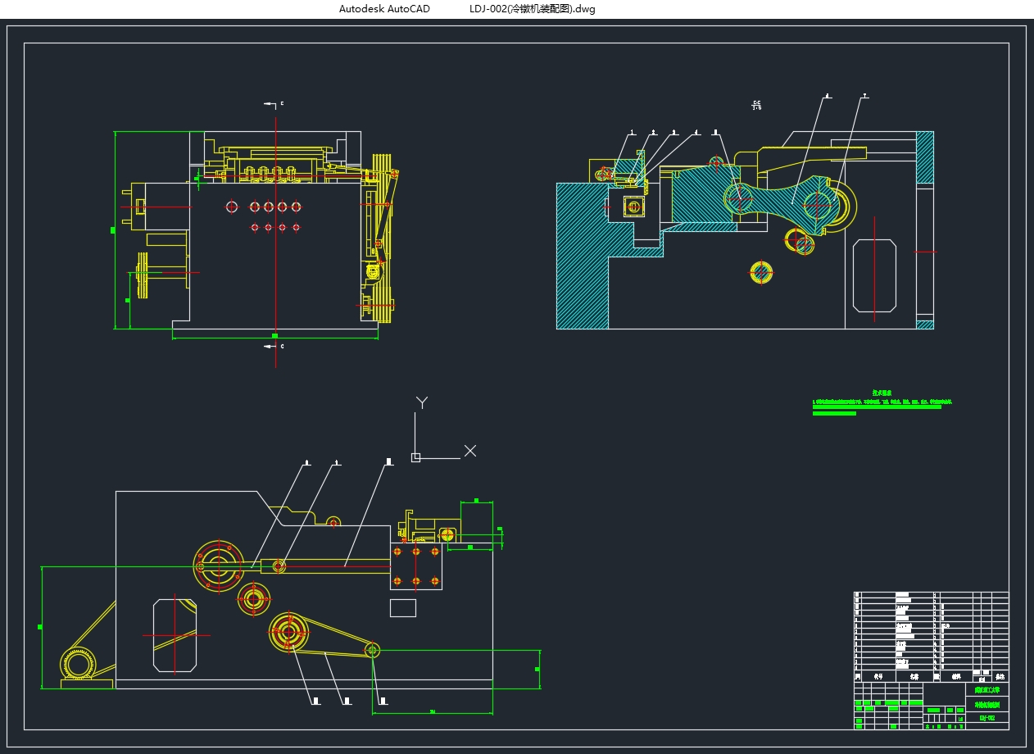Screen dimensions: 1034x754
Task: Select the rounded window opening in section view
Action: (x=874, y=275)
